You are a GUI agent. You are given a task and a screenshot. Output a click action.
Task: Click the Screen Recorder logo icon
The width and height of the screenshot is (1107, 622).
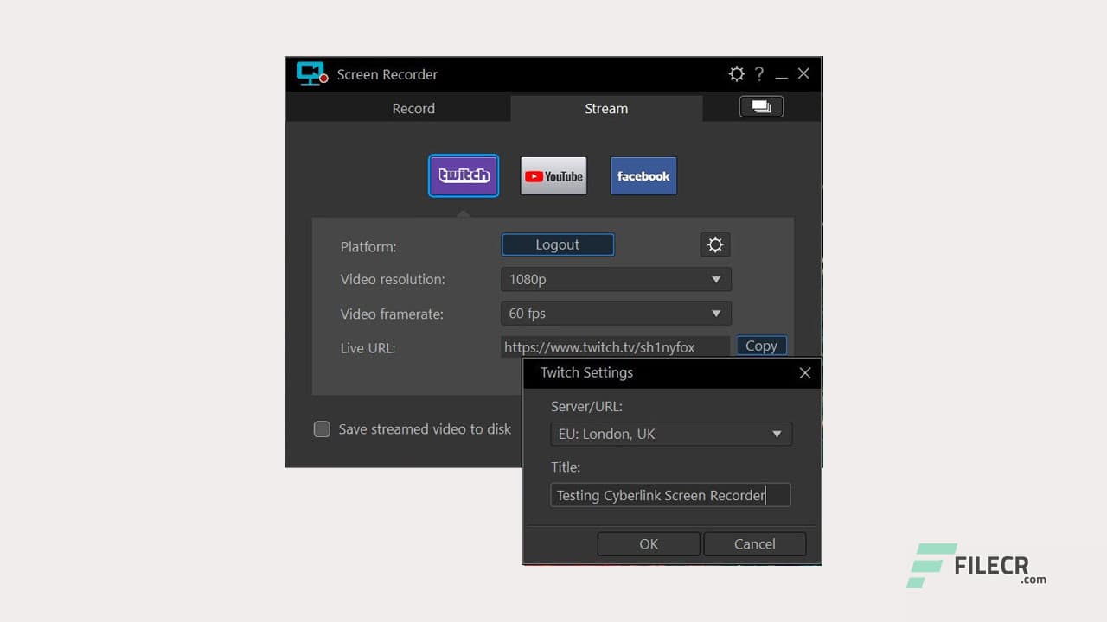310,73
